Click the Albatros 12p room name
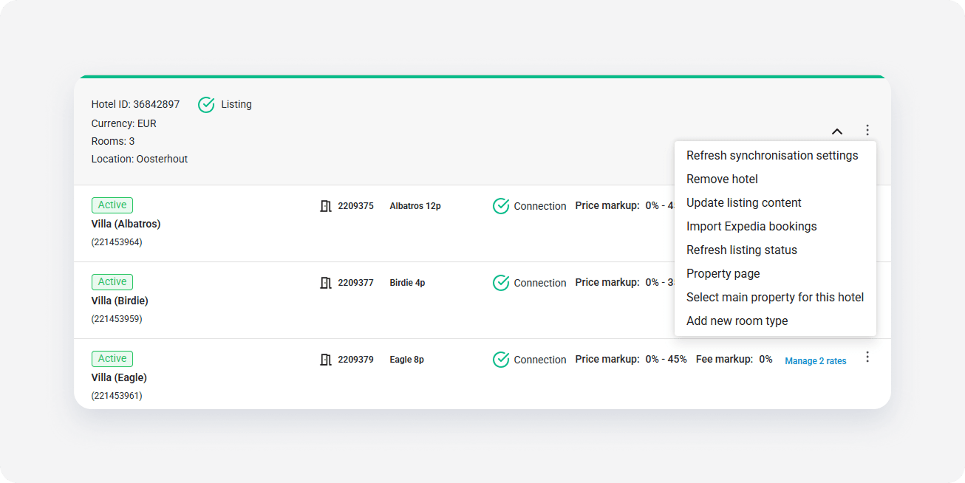The height and width of the screenshot is (483, 965). point(415,206)
